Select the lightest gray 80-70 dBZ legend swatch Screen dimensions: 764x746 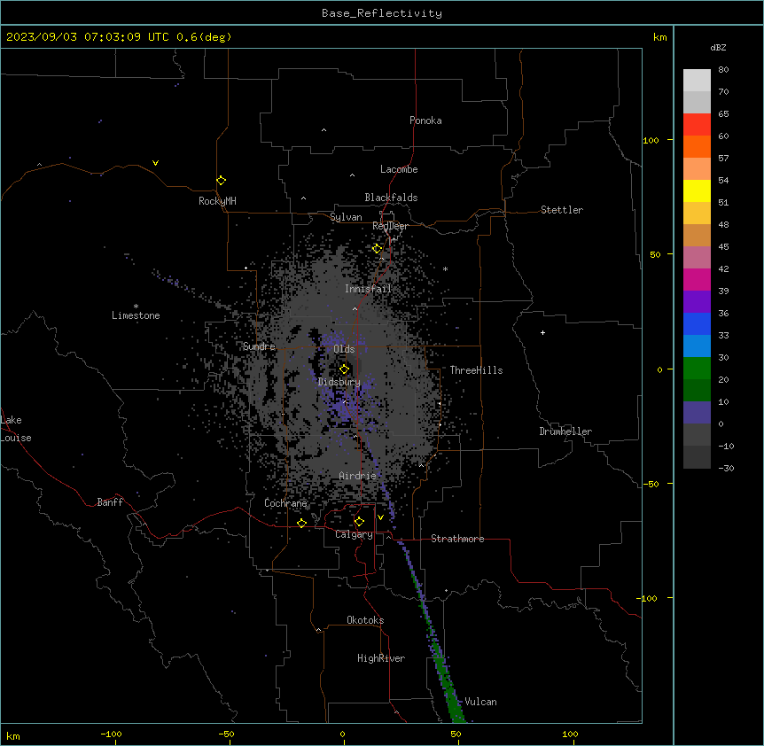697,81
